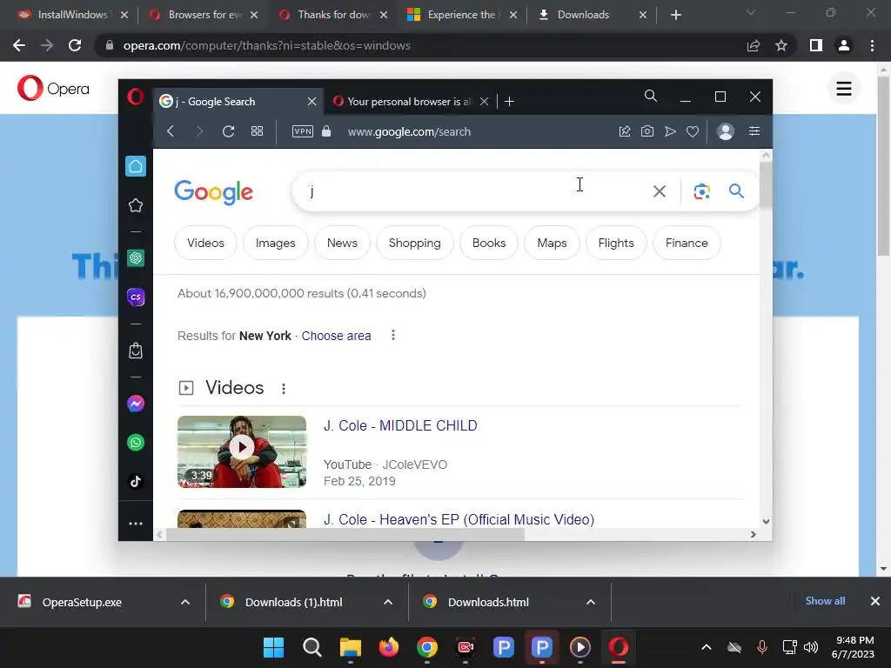Screen dimensions: 891x668
Task: Open the Opera menu logo in the Opera window
Action: 135,97
